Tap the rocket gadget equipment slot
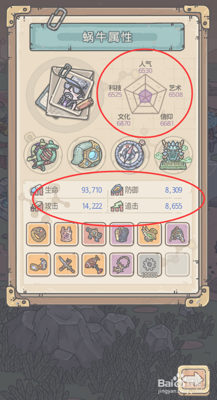Screen dimensions: 217x400 94,264
